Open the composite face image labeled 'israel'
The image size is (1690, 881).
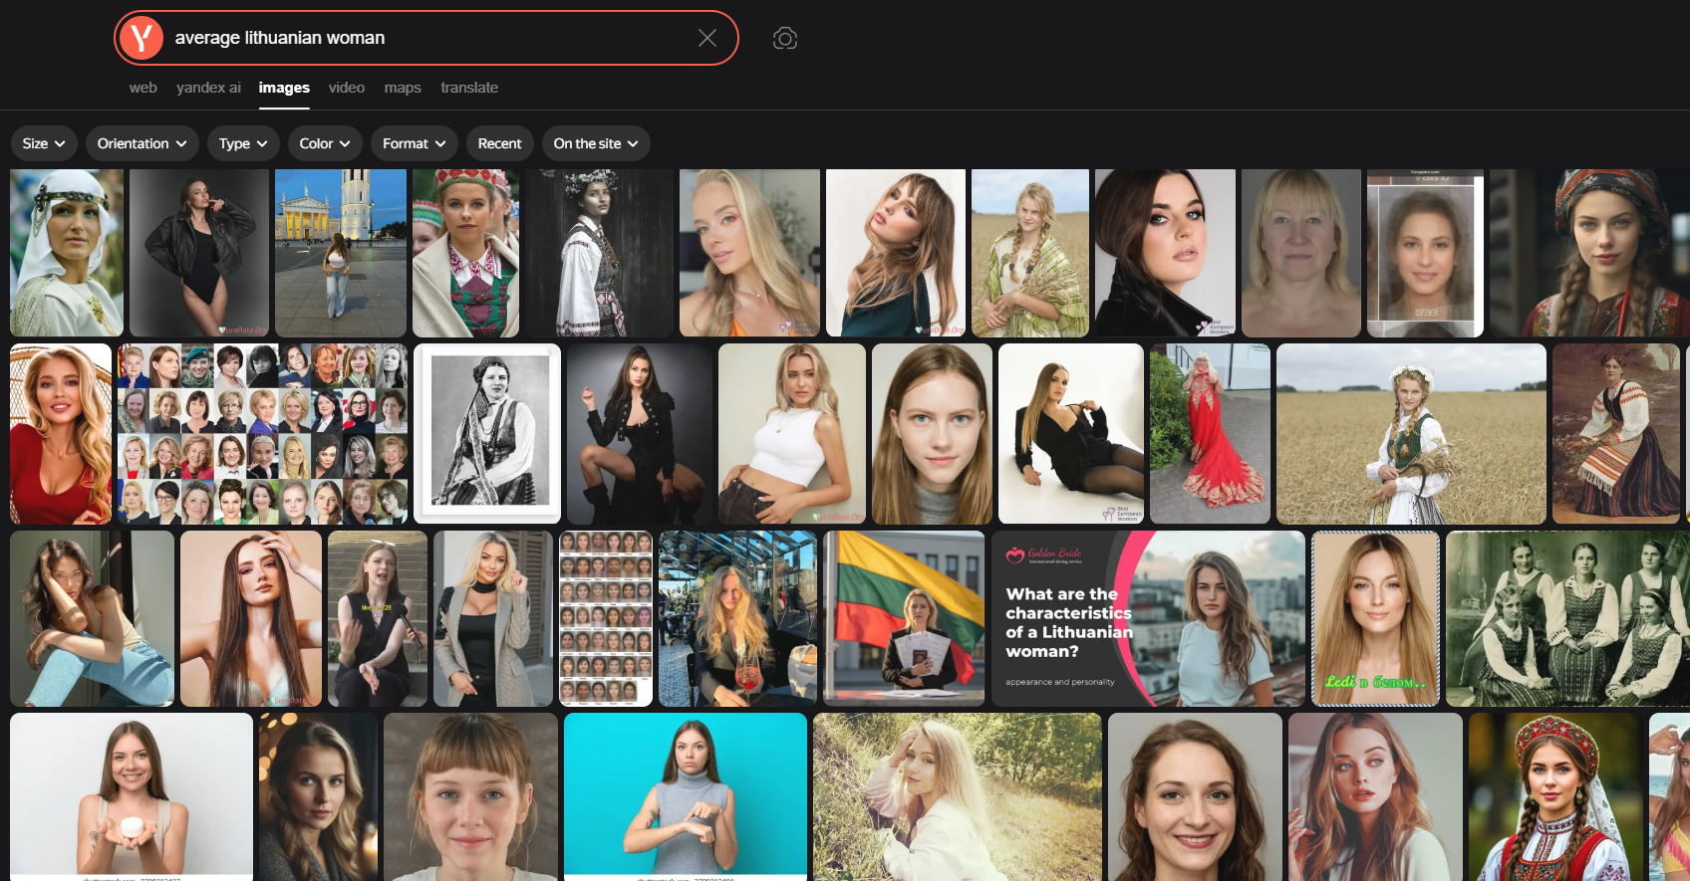tap(1425, 253)
